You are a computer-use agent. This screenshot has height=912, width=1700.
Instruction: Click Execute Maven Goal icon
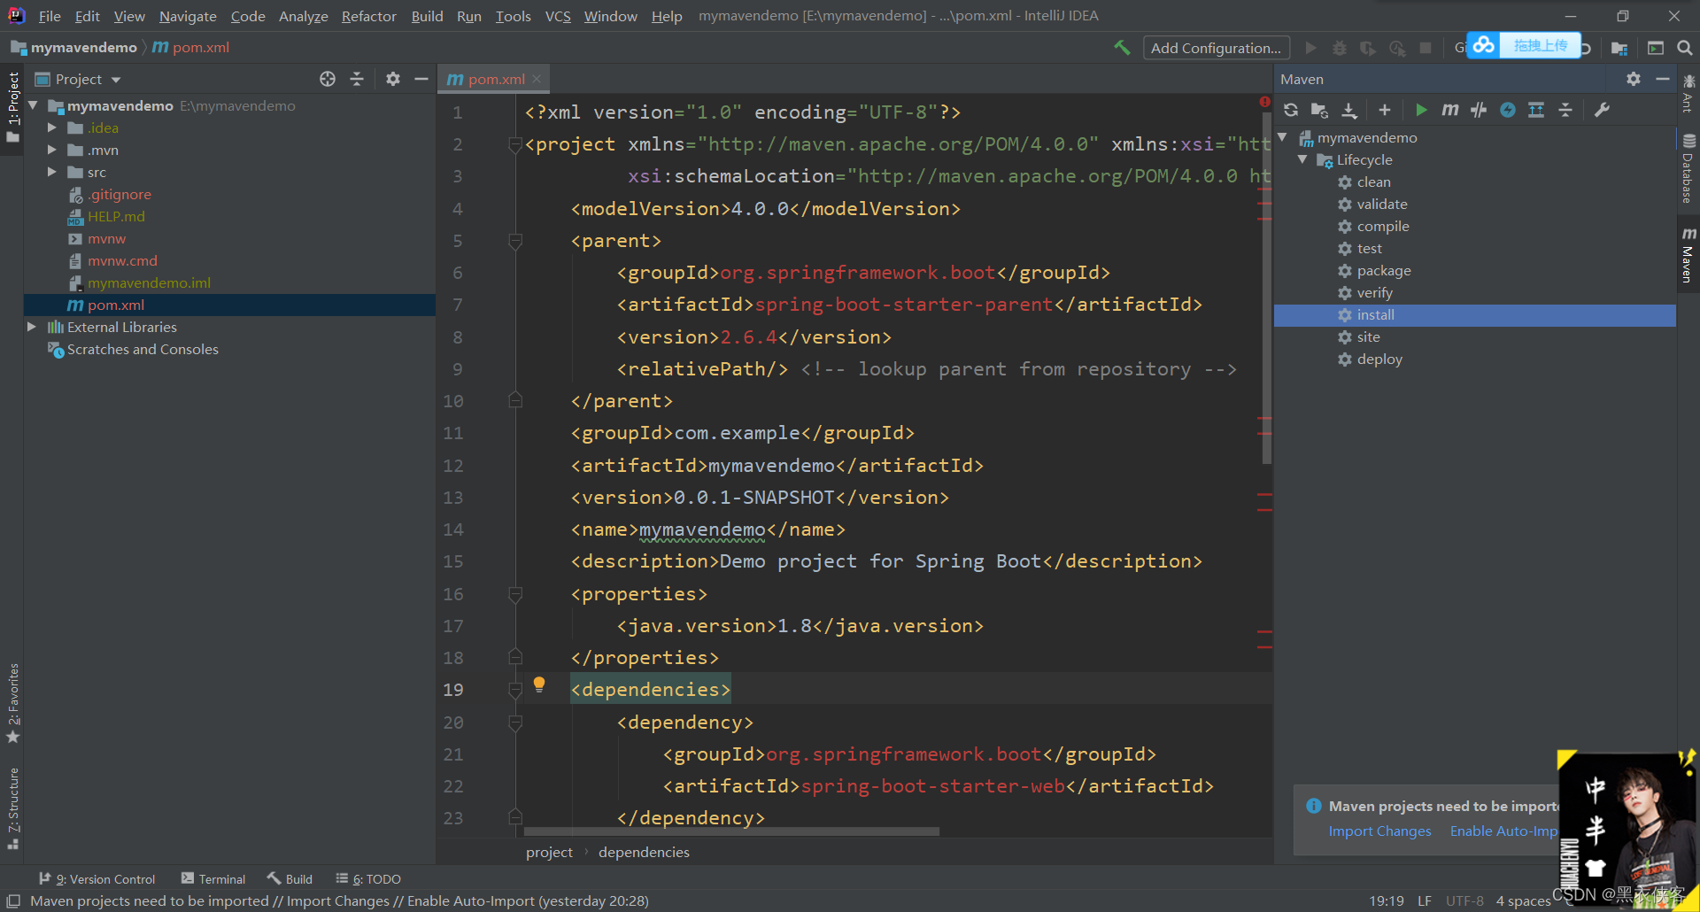pos(1449,110)
